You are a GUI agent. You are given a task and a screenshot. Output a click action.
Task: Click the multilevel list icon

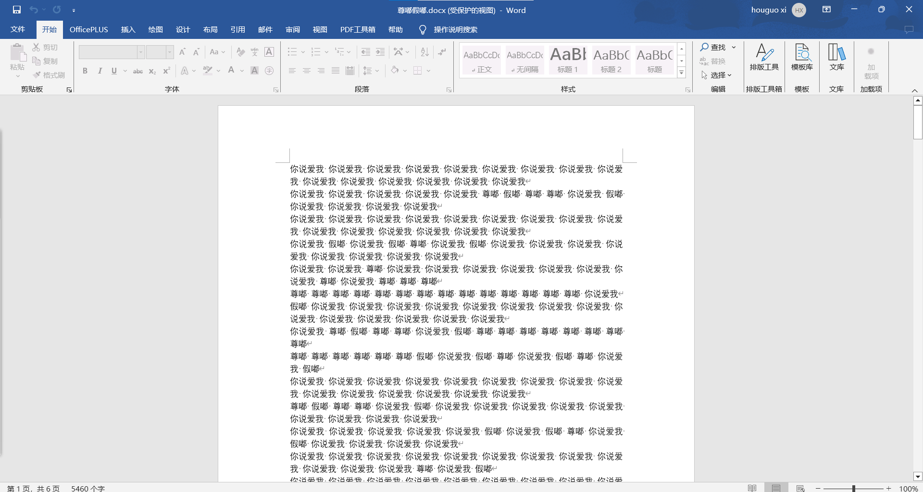coord(340,52)
